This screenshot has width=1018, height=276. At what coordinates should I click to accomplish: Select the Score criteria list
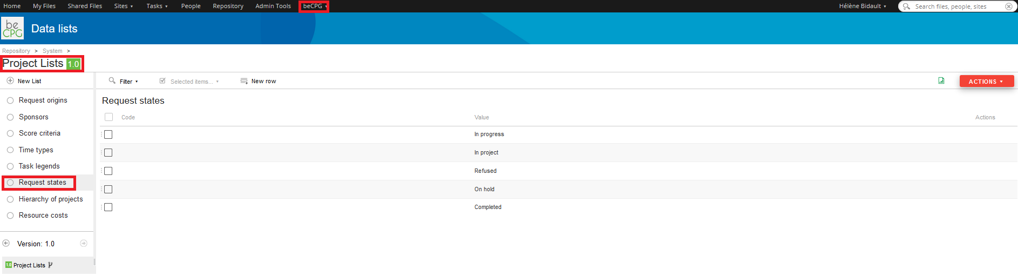tap(39, 133)
